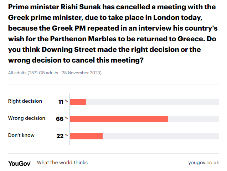Click the "What the world thinks" tagline
Screen dimensions: 227x171
click(62, 162)
